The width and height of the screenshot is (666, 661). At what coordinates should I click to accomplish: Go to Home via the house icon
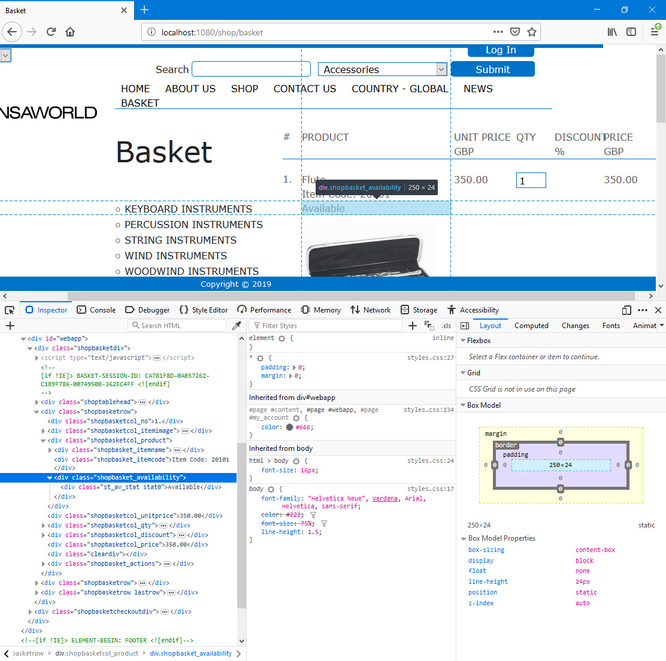(x=70, y=32)
